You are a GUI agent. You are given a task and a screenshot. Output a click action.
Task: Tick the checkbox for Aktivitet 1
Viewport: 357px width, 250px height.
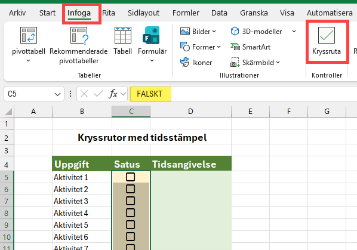131,177
